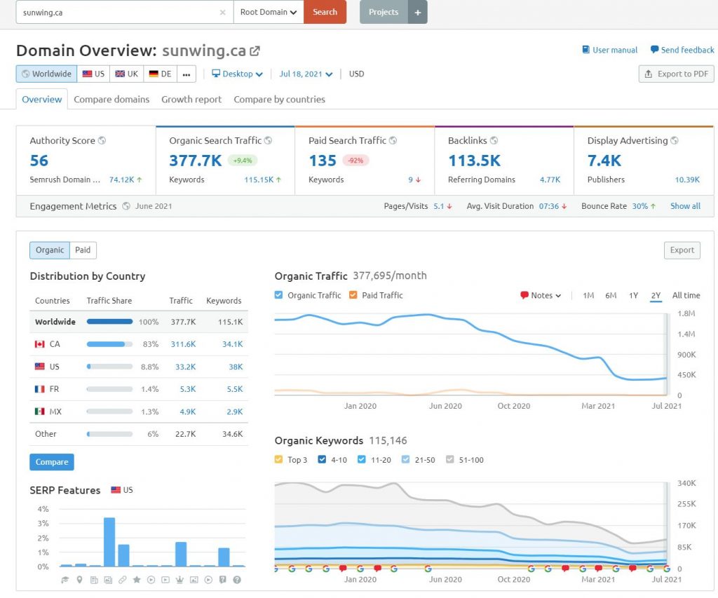Image resolution: width=718 pixels, height=598 pixels.
Task: Switch the distribution view to Organic
Action: coord(50,250)
